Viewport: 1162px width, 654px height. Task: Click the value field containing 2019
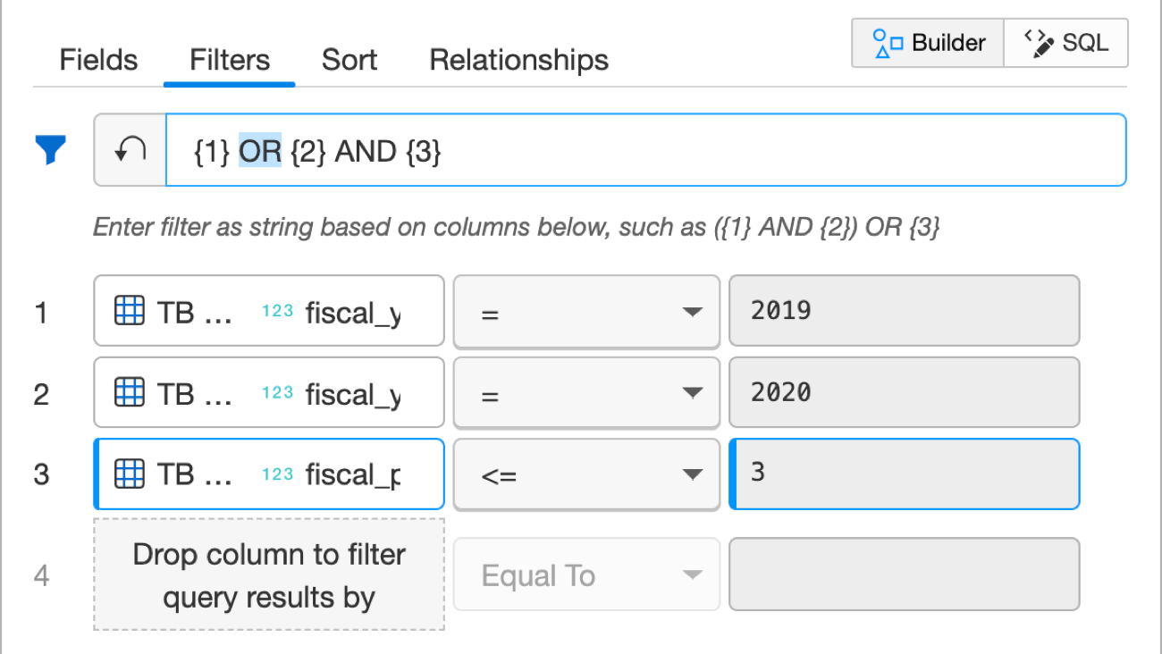pyautogui.click(x=905, y=310)
